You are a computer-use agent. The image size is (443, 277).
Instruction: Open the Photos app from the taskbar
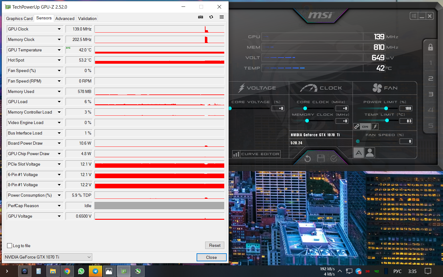tap(109, 271)
